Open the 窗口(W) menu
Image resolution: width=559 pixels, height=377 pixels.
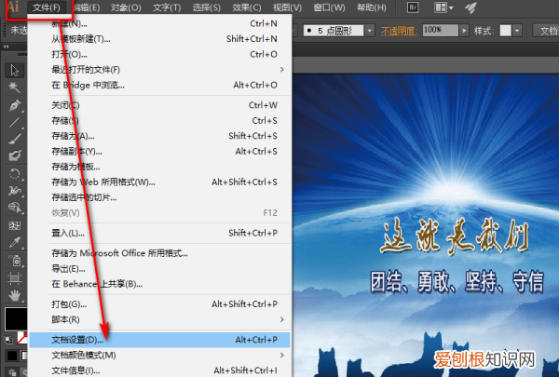coord(329,7)
